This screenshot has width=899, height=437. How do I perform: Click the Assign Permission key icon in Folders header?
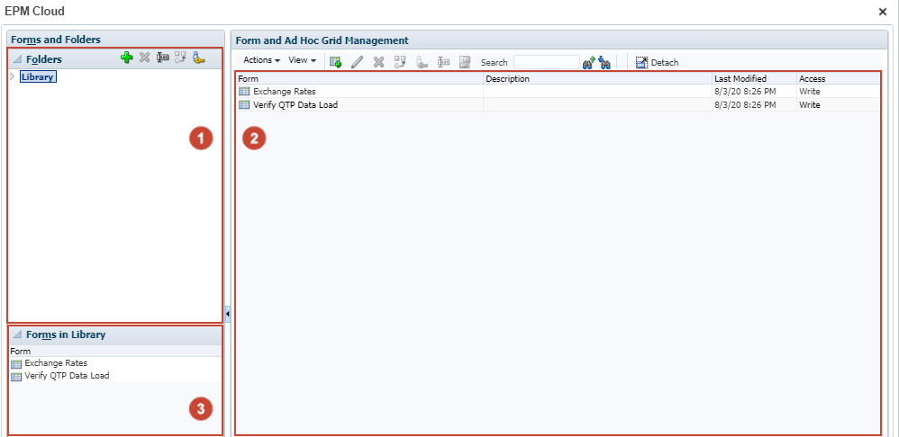[x=198, y=58]
